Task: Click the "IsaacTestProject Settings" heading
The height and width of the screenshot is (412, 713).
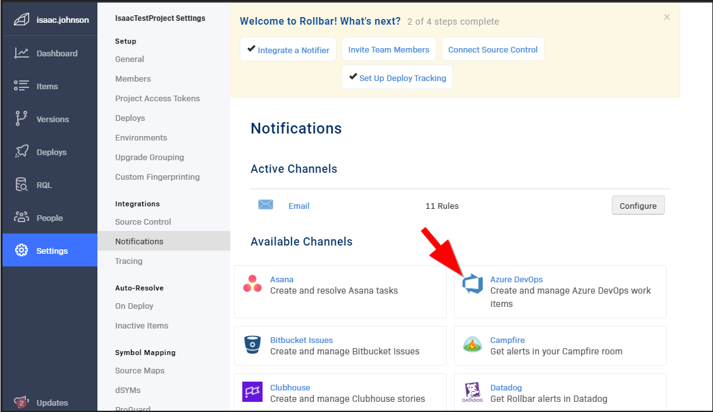Action: (x=160, y=18)
